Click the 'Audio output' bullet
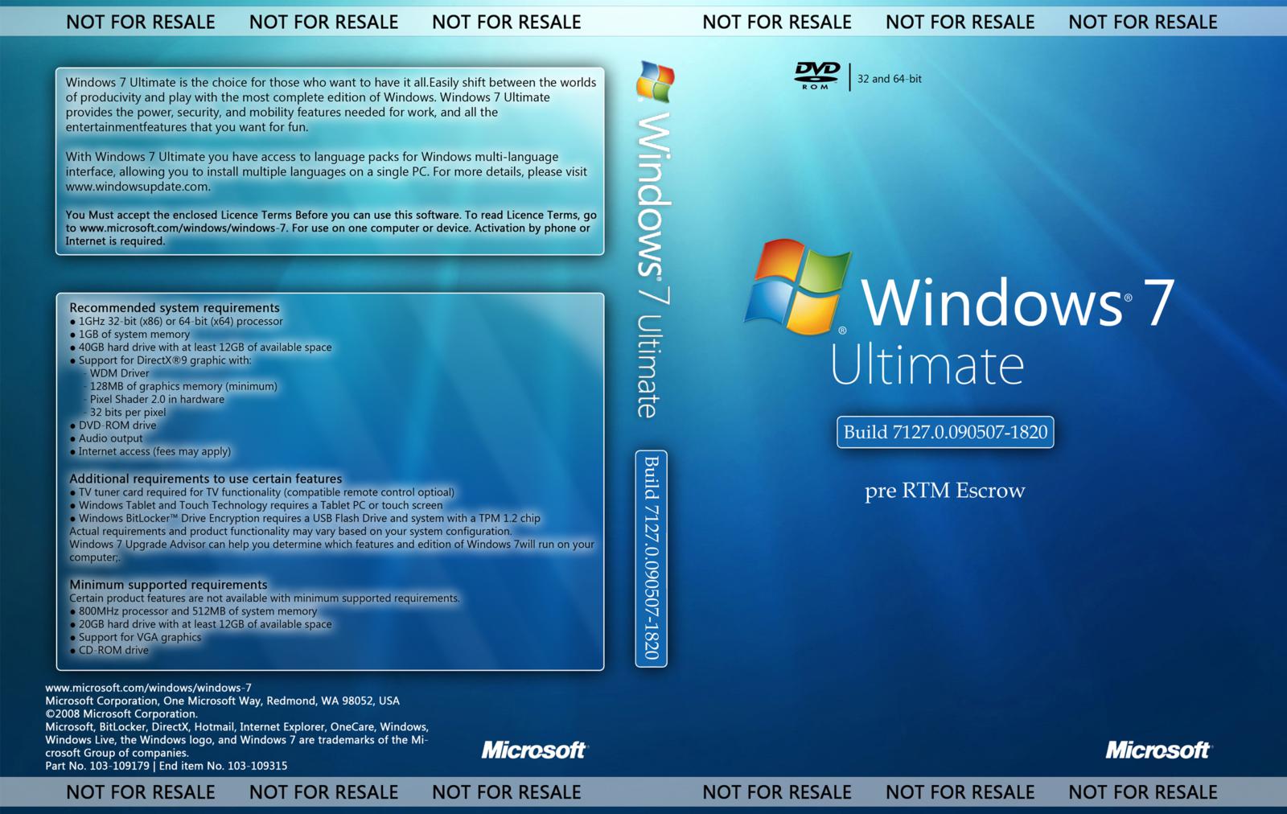This screenshot has height=814, width=1287. coord(105,438)
